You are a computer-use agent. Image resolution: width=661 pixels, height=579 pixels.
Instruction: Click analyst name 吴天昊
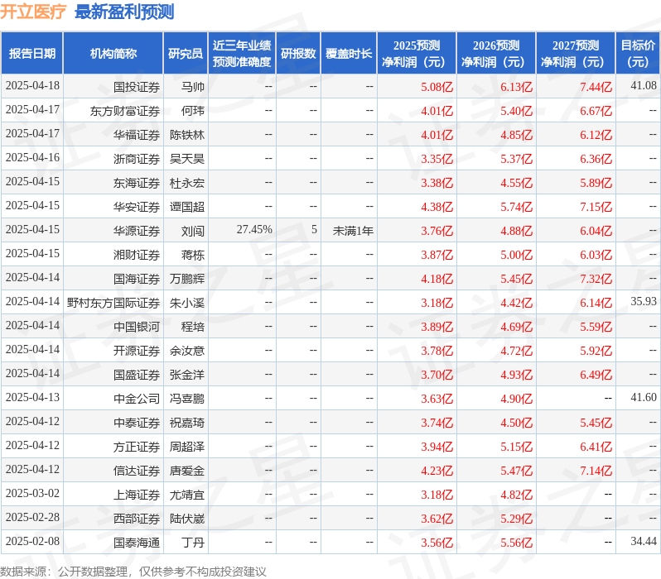(x=187, y=159)
